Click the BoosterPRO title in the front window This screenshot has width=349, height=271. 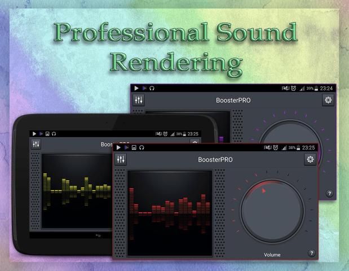[x=215, y=160]
